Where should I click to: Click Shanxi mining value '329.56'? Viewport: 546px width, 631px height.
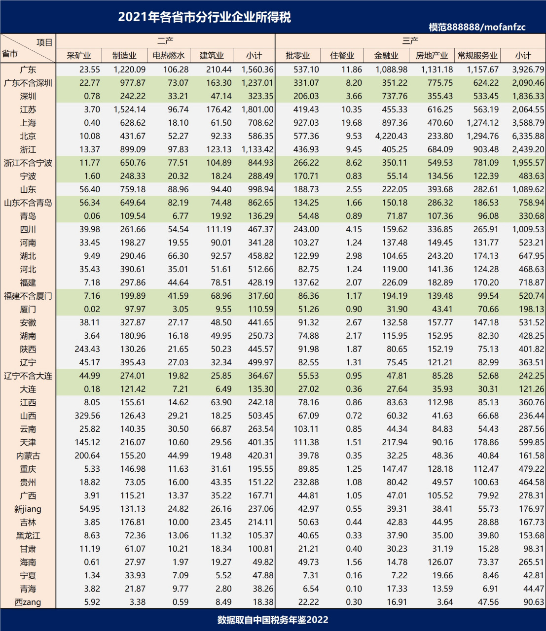click(x=87, y=416)
